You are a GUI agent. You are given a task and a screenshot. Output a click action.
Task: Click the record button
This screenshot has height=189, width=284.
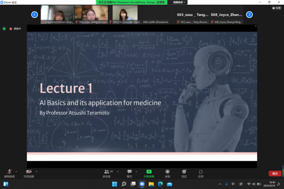[x=167, y=173]
